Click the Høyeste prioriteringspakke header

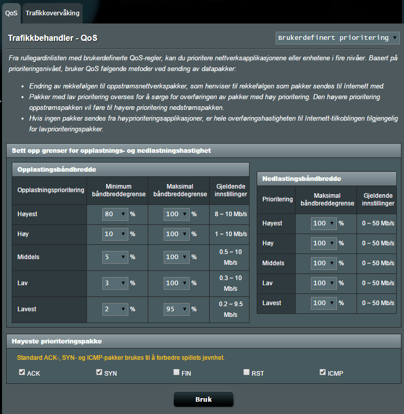click(x=204, y=341)
